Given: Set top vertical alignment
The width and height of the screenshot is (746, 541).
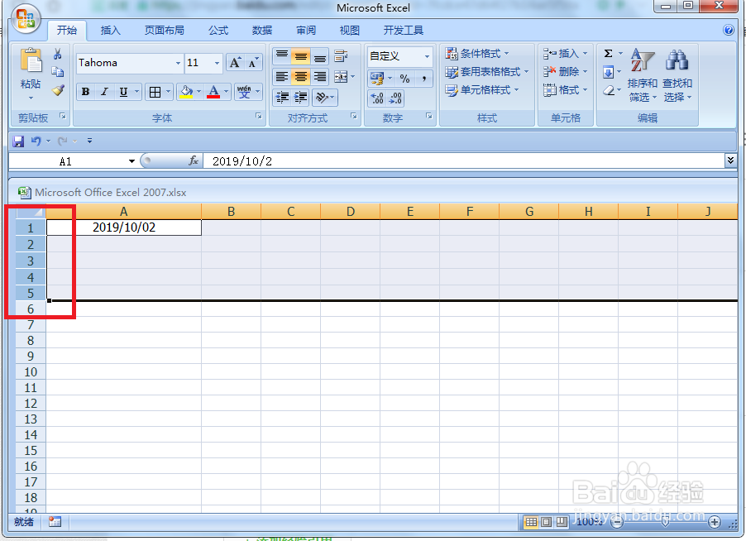Looking at the screenshot, I should 282,56.
